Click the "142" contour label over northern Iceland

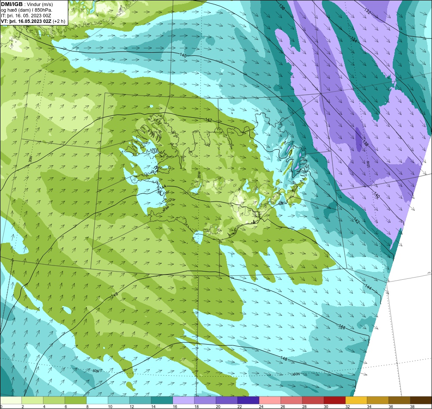coord(209,120)
